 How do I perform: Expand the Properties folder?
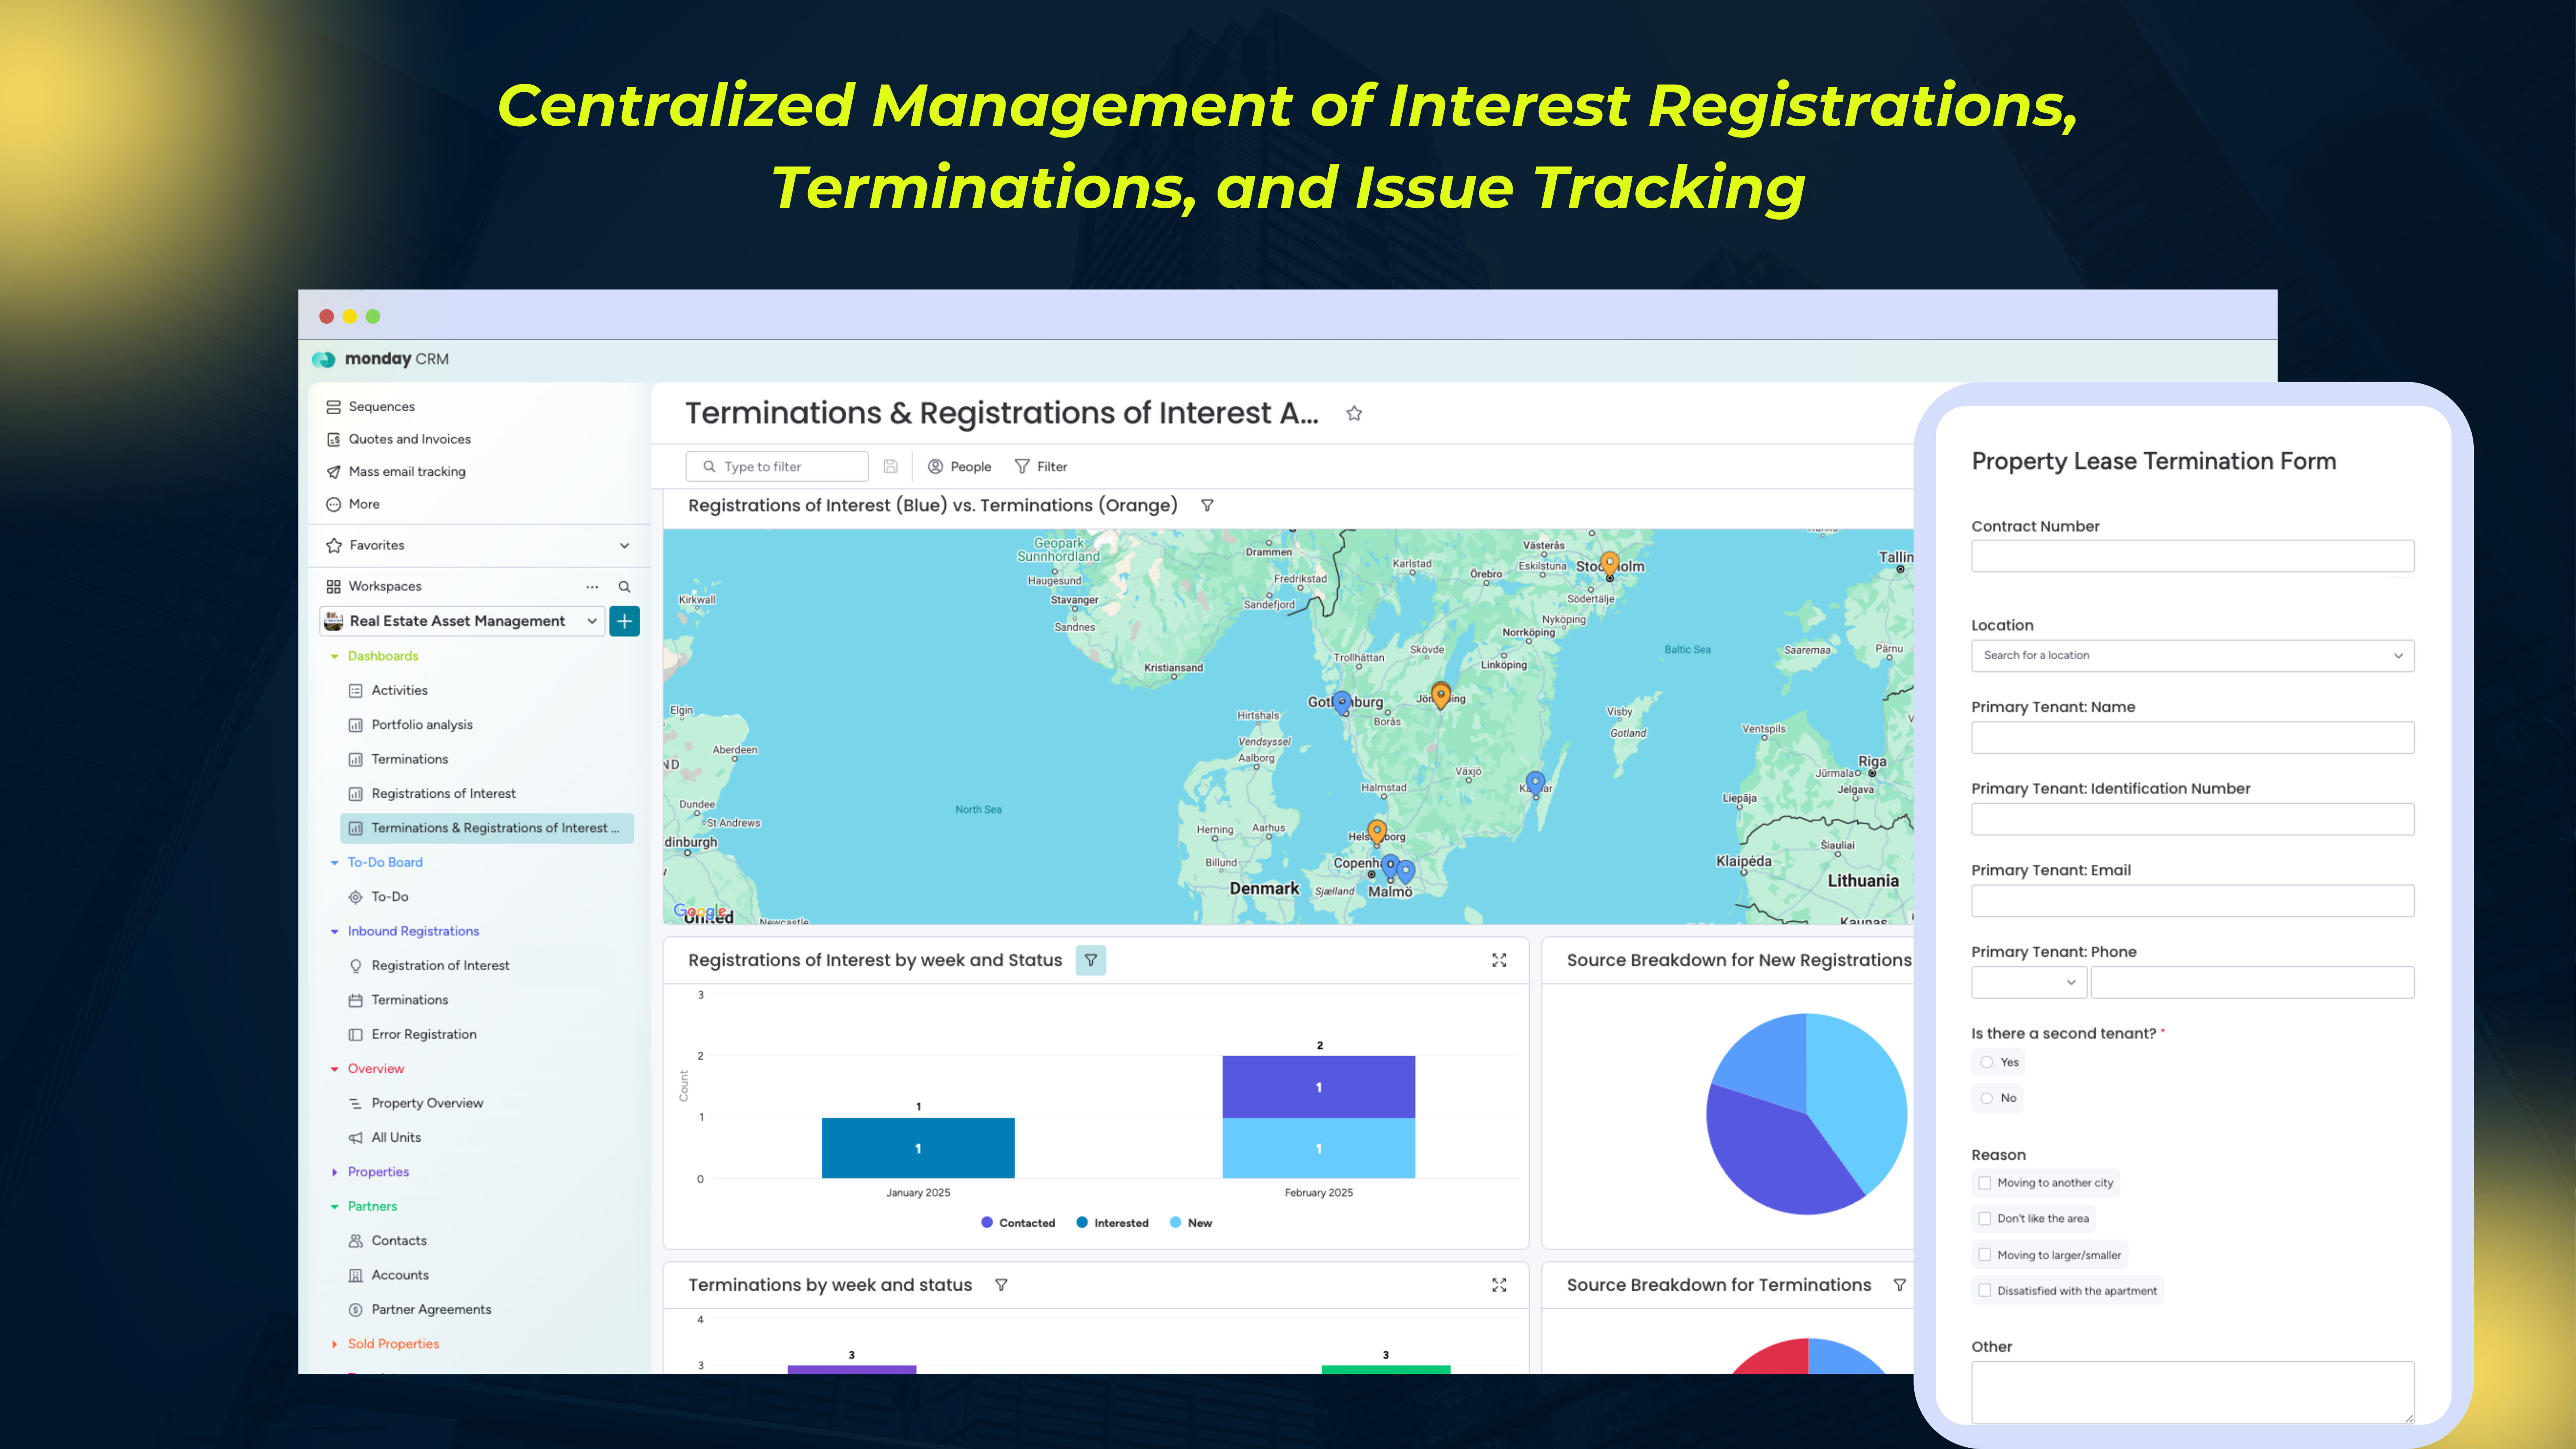click(x=334, y=1172)
